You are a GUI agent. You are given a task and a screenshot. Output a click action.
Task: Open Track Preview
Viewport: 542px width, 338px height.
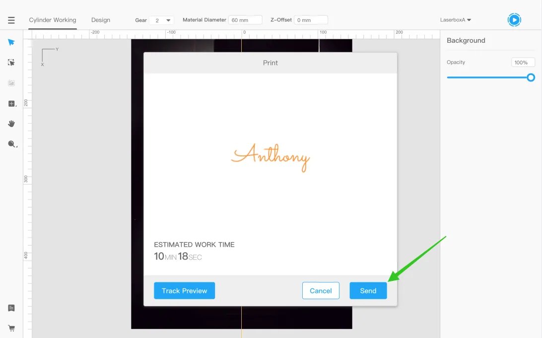(184, 291)
